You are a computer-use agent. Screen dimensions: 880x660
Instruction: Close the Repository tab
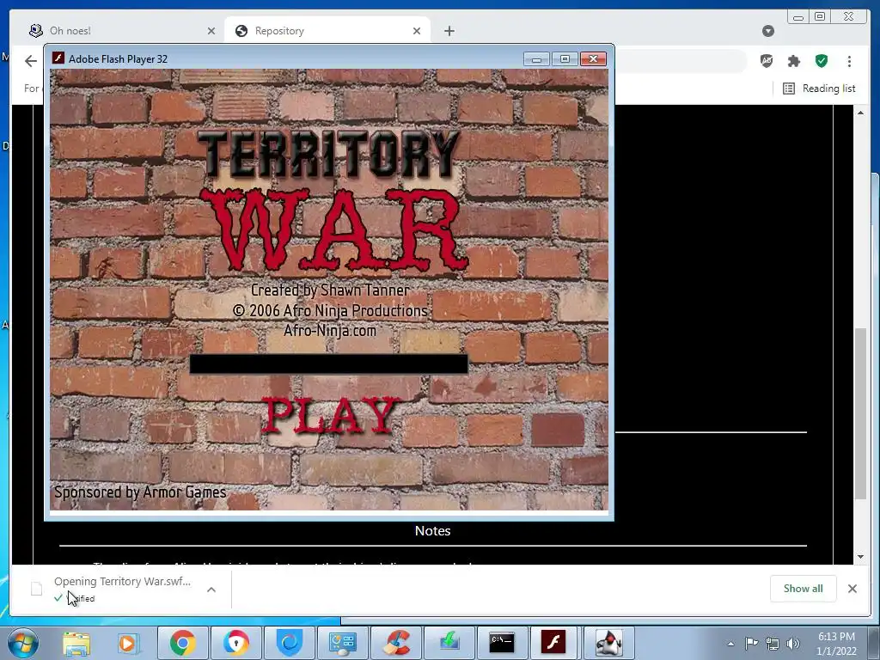click(417, 31)
